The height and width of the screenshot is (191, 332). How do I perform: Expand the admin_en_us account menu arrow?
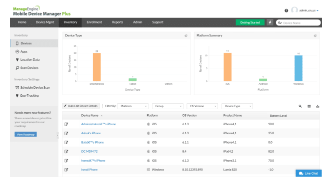pyautogui.click(x=317, y=10)
